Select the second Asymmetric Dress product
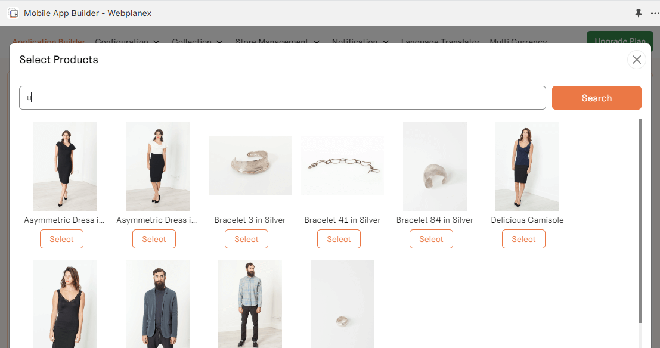This screenshot has width=660, height=348. [154, 239]
